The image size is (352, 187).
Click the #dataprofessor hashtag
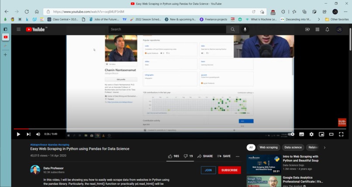point(39,145)
